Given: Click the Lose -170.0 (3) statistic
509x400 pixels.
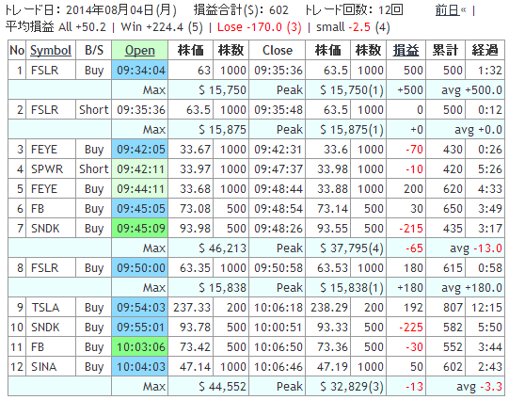Looking at the screenshot, I should tap(259, 27).
